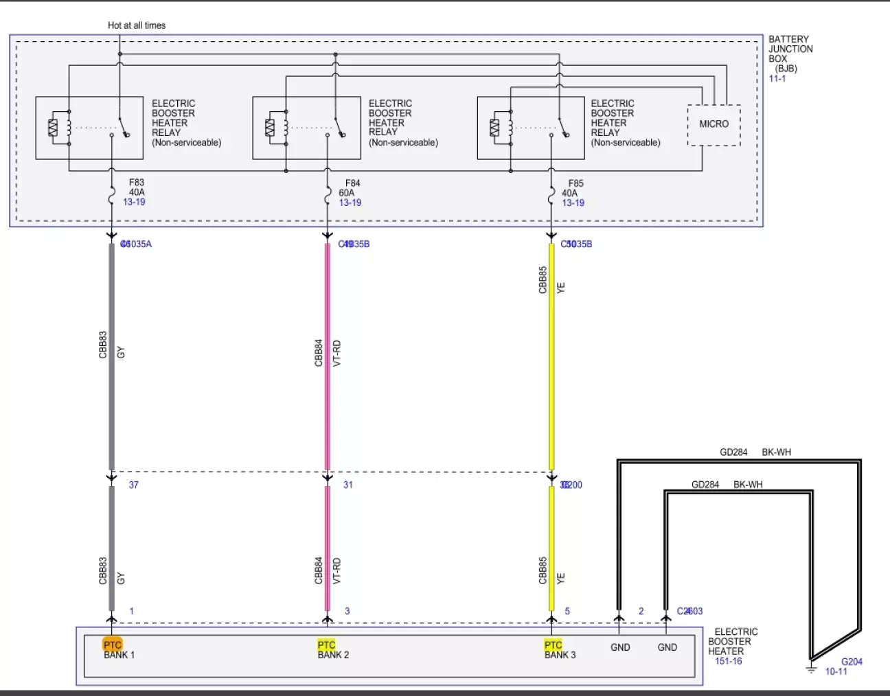Click pin 3 label at heater connector
The height and width of the screenshot is (696, 890).
(x=347, y=611)
